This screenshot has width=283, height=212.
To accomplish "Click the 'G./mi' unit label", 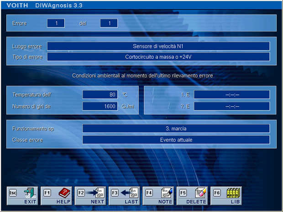I will [128, 107].
